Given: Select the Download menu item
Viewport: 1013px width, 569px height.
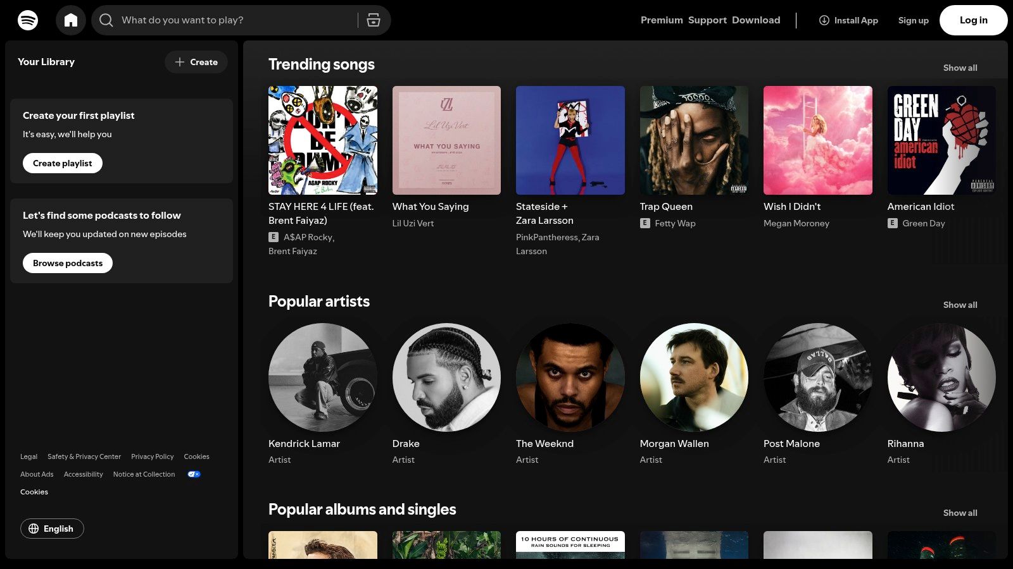Looking at the screenshot, I should click(756, 20).
